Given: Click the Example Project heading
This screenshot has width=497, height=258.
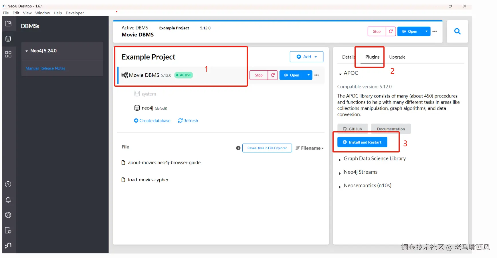Looking at the screenshot, I should pyautogui.click(x=148, y=57).
